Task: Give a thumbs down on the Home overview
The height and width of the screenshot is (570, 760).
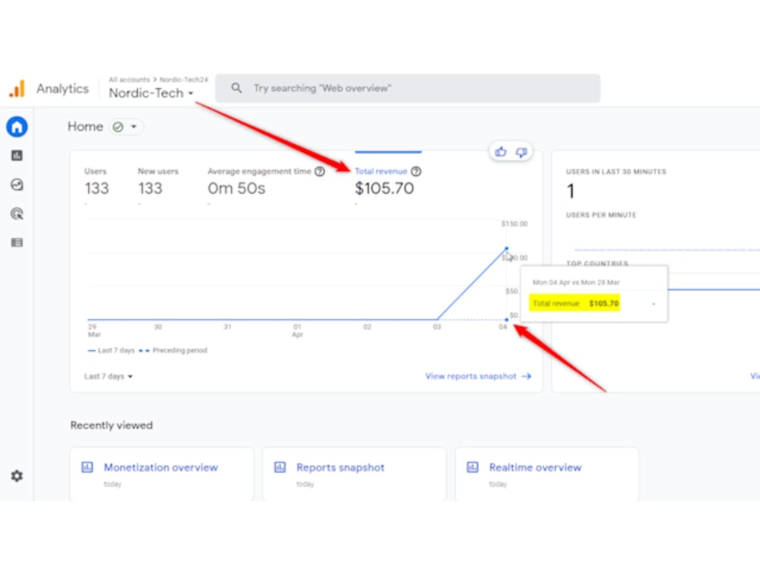Action: click(x=522, y=151)
